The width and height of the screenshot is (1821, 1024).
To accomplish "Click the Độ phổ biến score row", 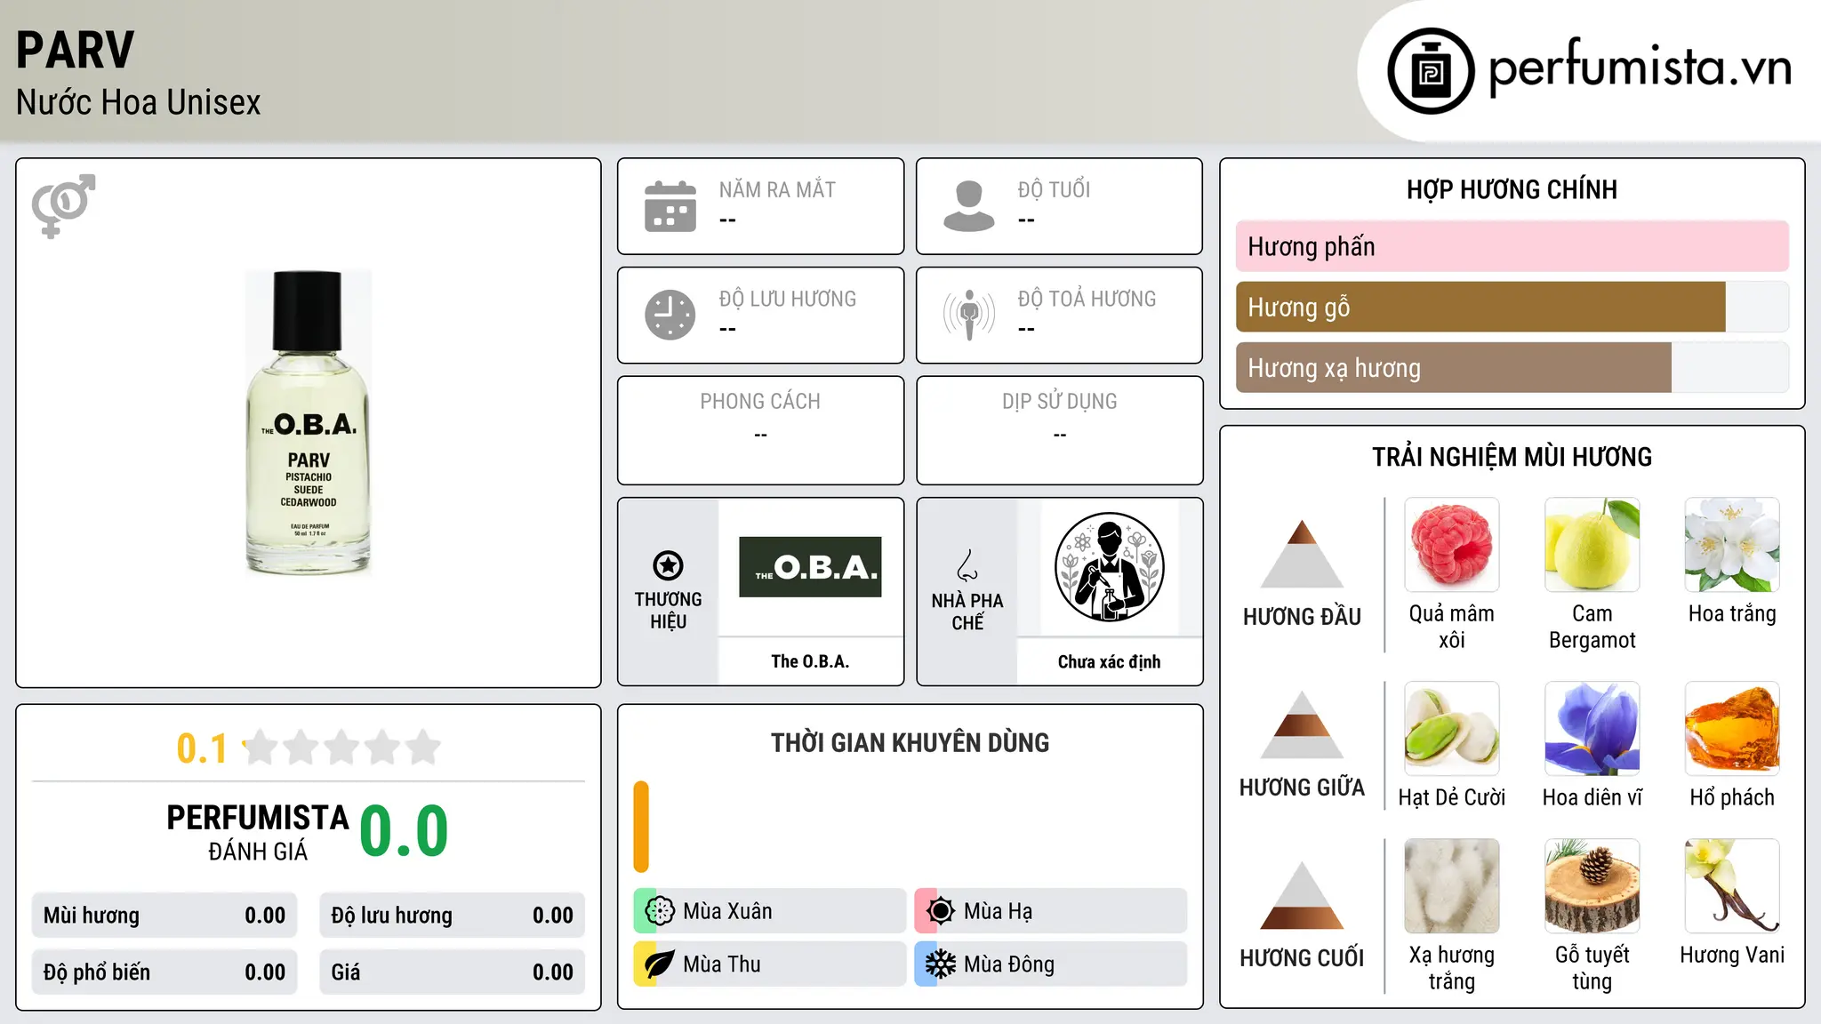I will tap(164, 972).
